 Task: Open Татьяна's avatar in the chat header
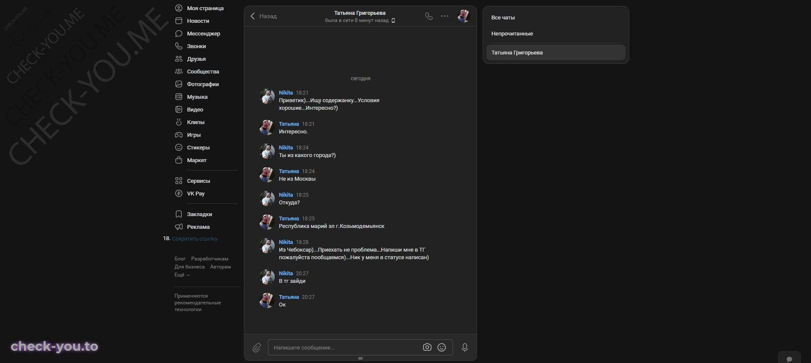point(464,16)
